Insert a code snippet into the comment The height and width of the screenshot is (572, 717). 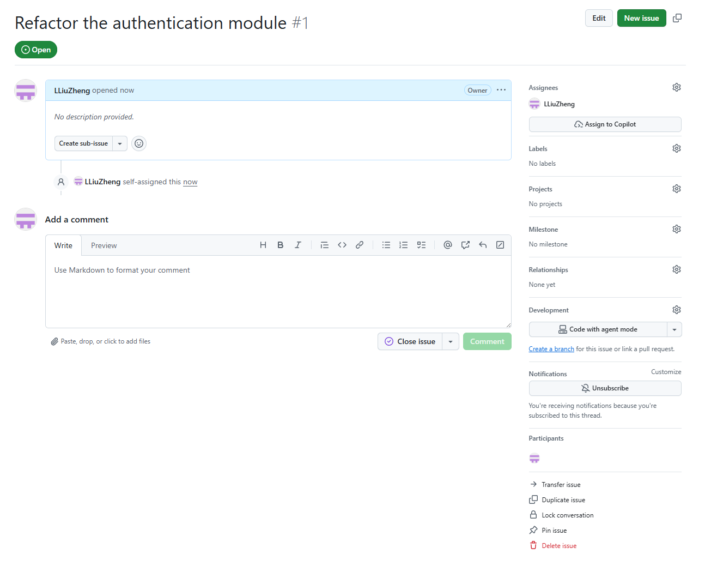tap(342, 245)
